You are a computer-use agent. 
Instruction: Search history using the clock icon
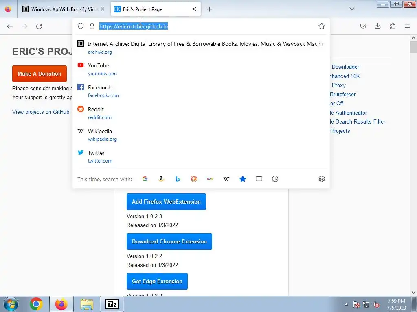tap(275, 179)
